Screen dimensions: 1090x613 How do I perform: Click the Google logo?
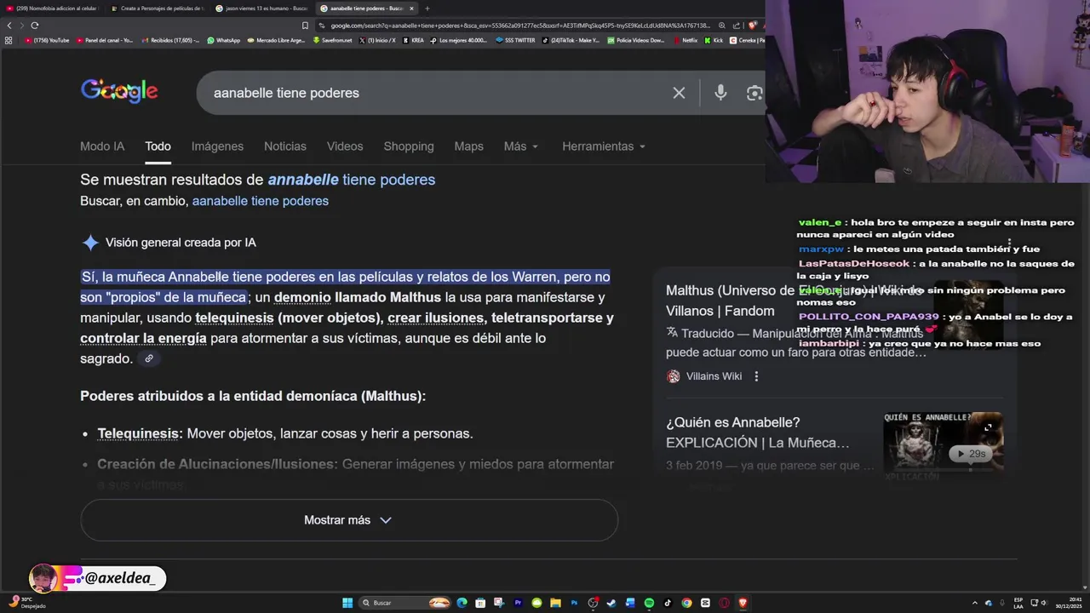click(119, 91)
